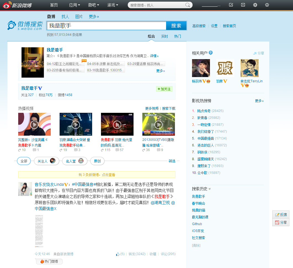
Task: Switch to 热门 results tab
Action: pos(177,36)
